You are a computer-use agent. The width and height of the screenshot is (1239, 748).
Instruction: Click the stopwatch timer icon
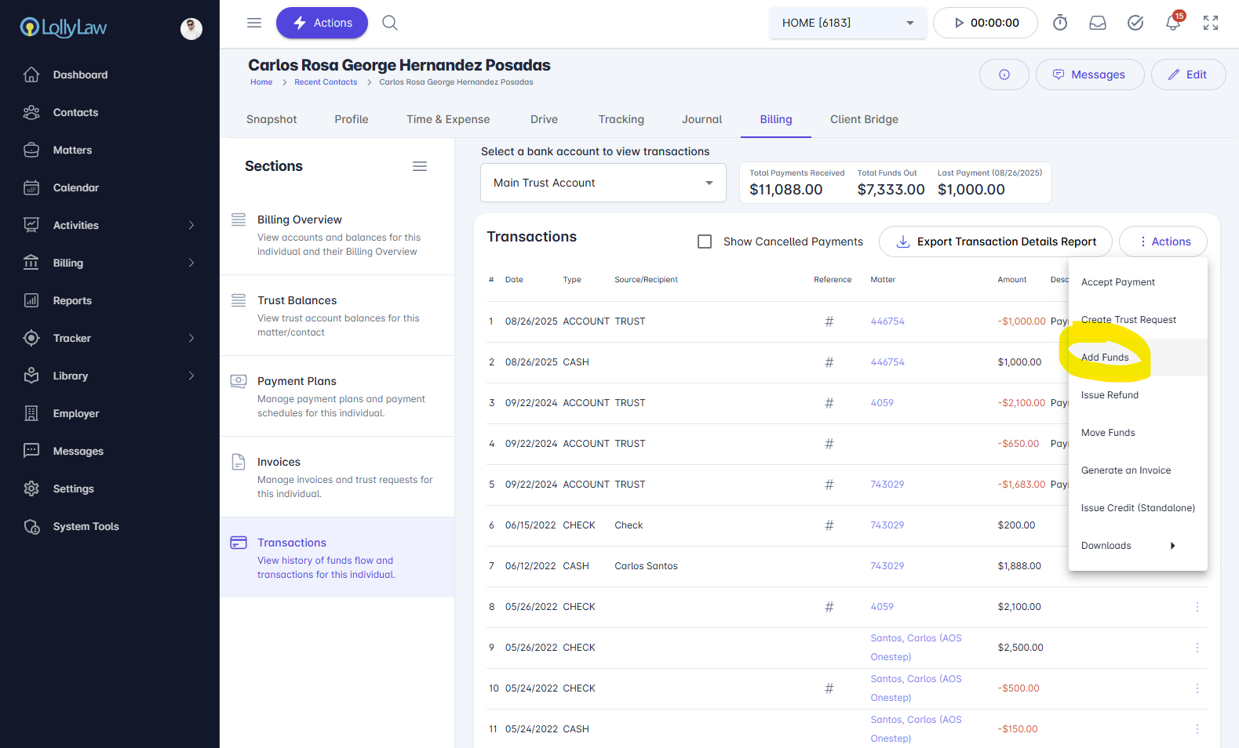[1060, 23]
